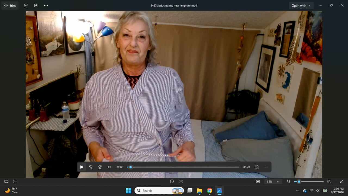Show hidden system tray icons
348x196 pixels.
pyautogui.click(x=297, y=191)
